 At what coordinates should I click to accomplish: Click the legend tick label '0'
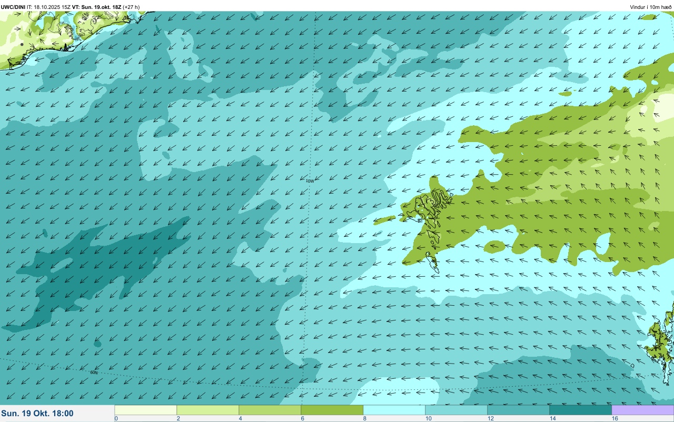(x=116, y=419)
